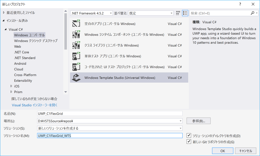Screen dimensions: 260x156
Task: Select 単体テスト アプリ template name
Action: [x=113, y=56]
